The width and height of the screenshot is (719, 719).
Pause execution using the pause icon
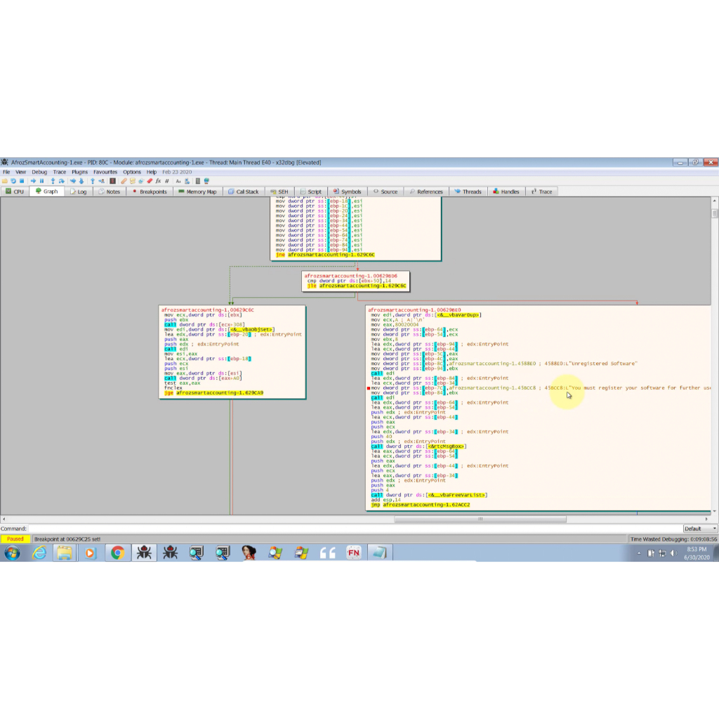[41, 181]
